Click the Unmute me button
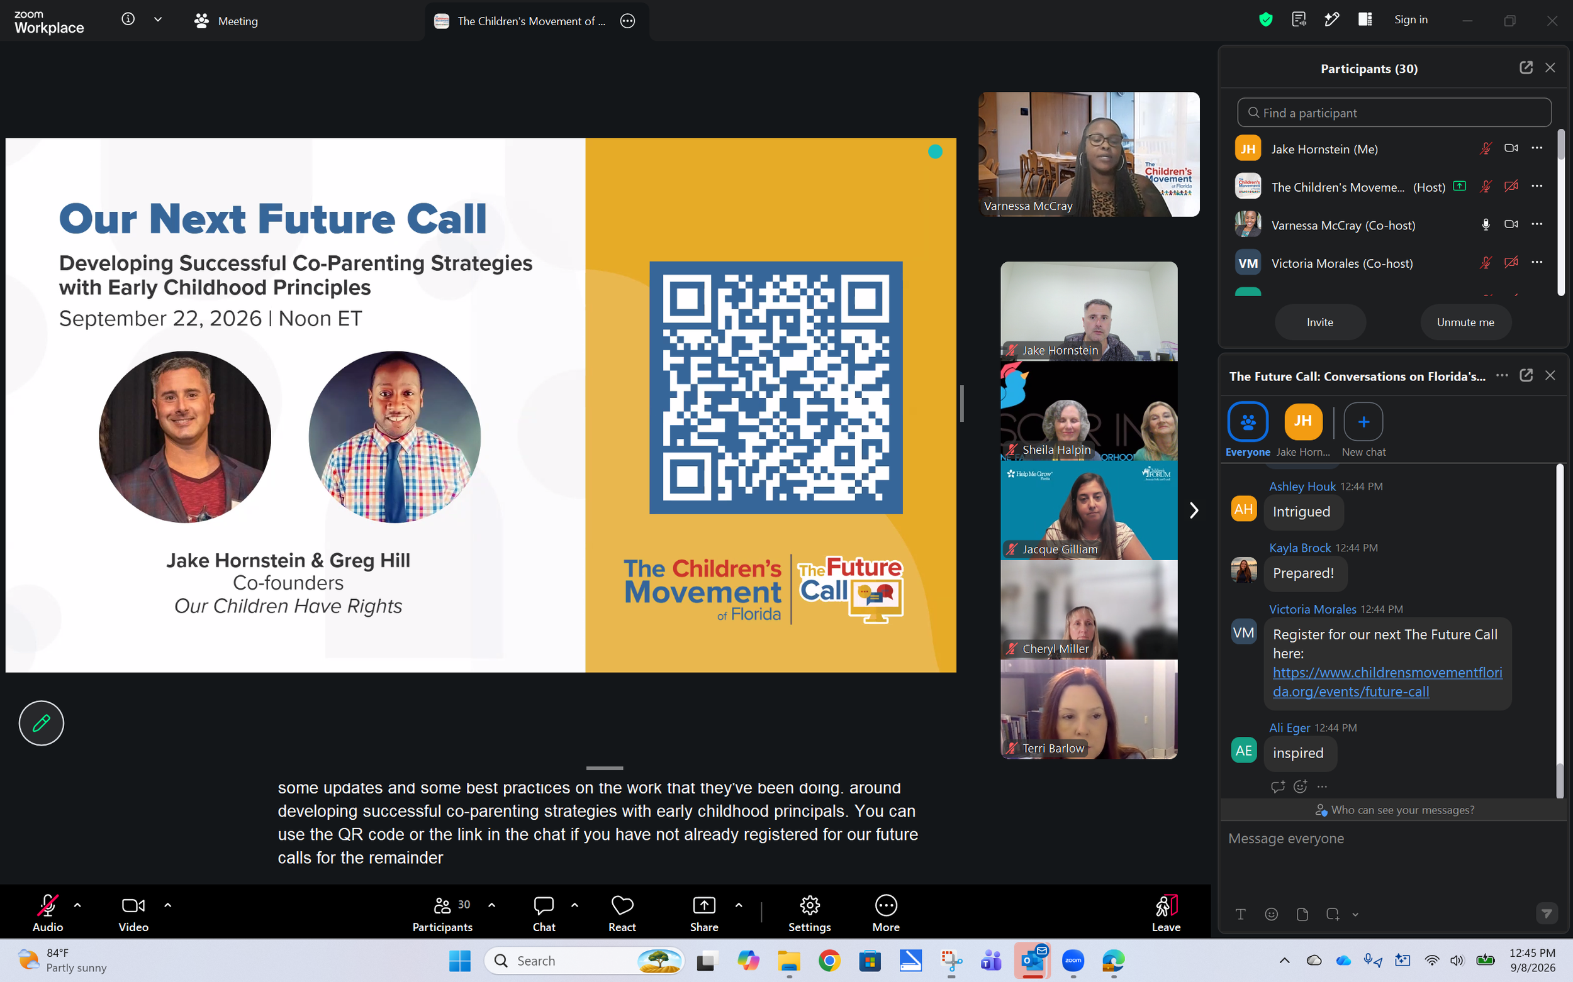The height and width of the screenshot is (982, 1573). [1465, 322]
